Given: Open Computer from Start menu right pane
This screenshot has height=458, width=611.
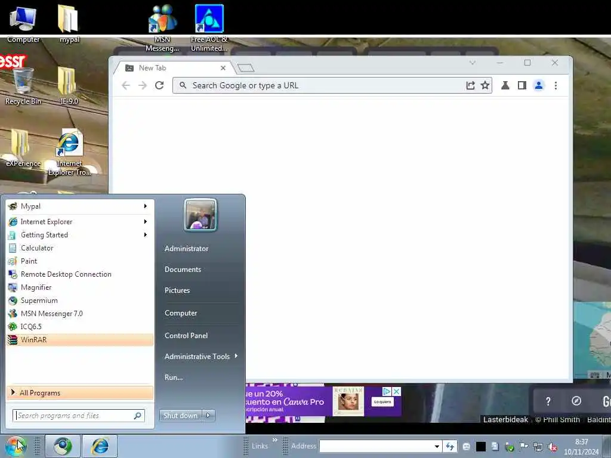Looking at the screenshot, I should coord(181,313).
